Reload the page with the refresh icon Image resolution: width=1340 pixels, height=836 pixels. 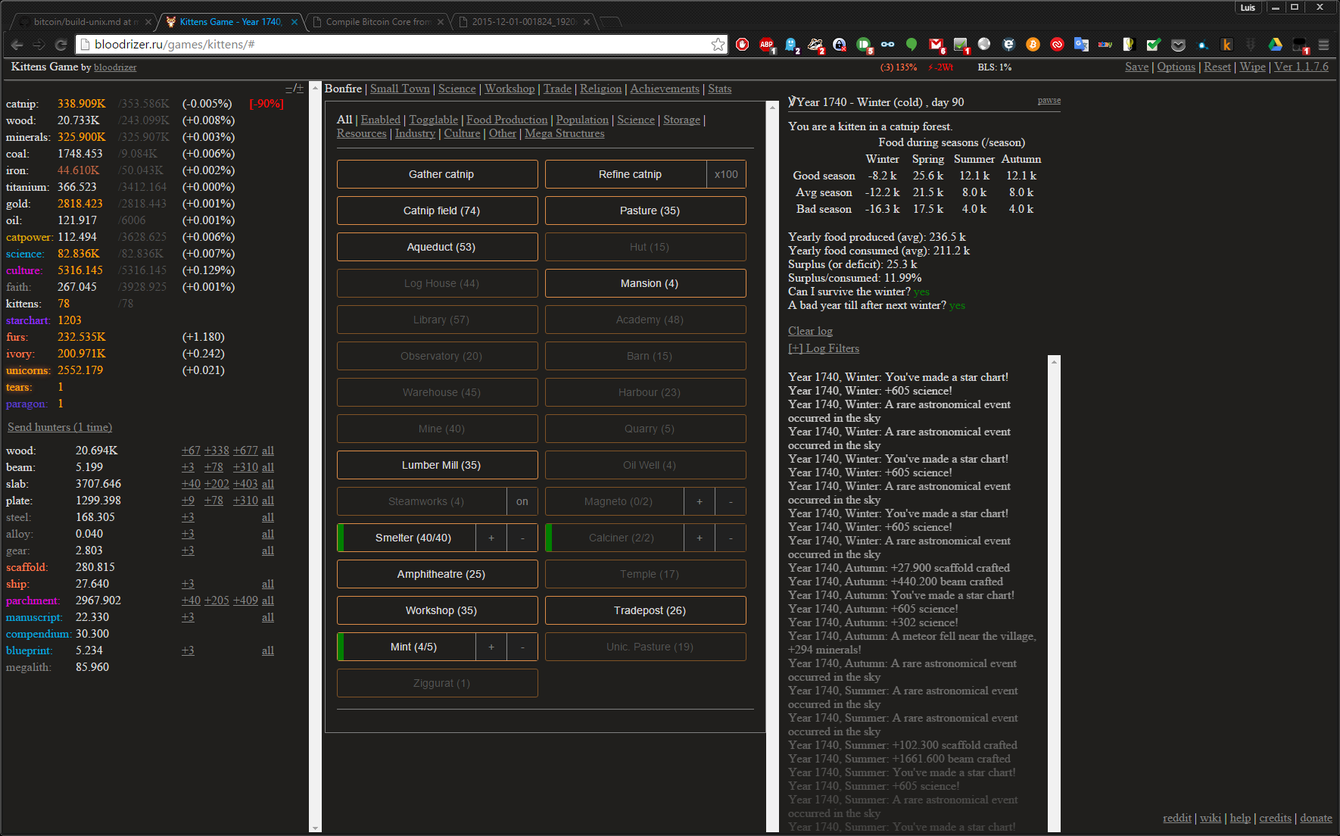click(x=61, y=45)
